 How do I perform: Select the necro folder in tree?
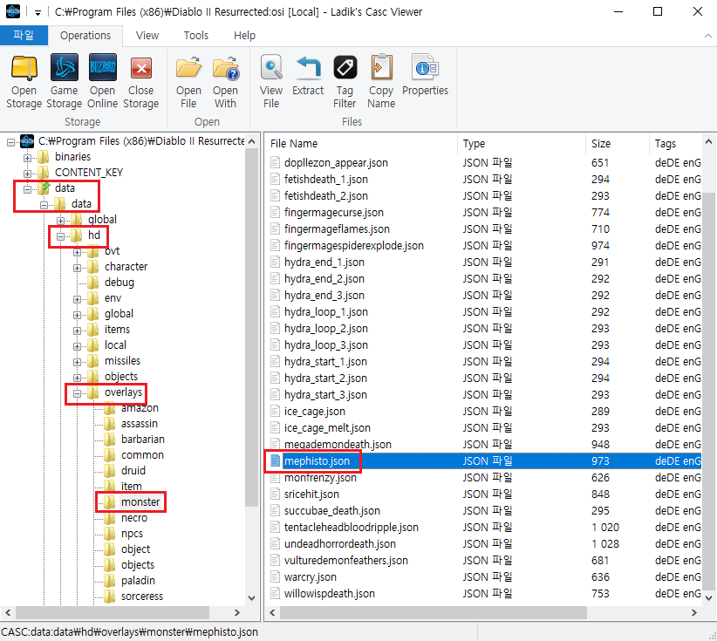(x=134, y=518)
